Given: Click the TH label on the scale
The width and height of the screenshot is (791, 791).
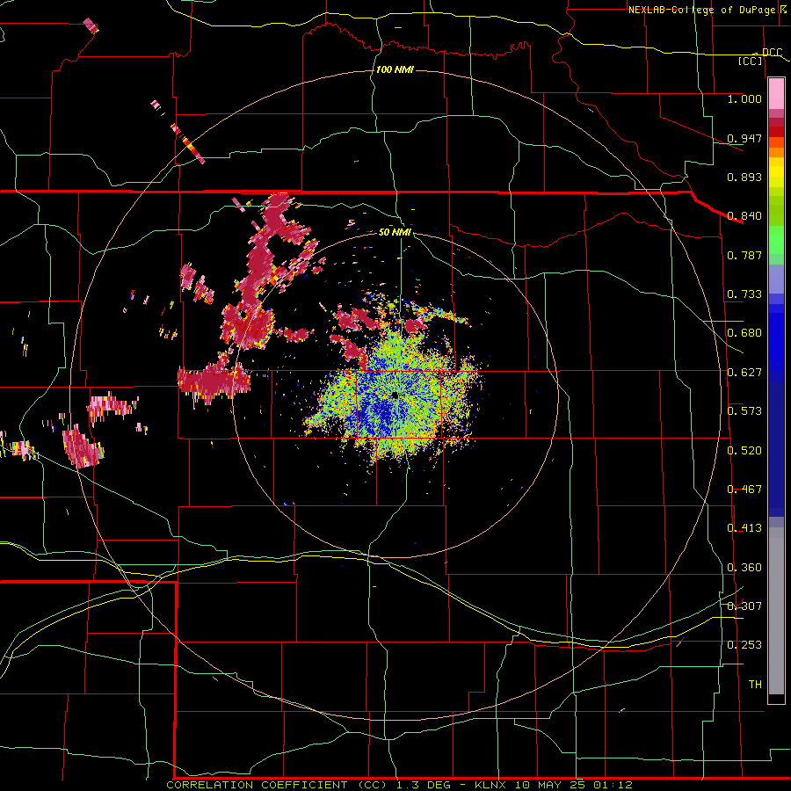Looking at the screenshot, I should pyautogui.click(x=755, y=685).
